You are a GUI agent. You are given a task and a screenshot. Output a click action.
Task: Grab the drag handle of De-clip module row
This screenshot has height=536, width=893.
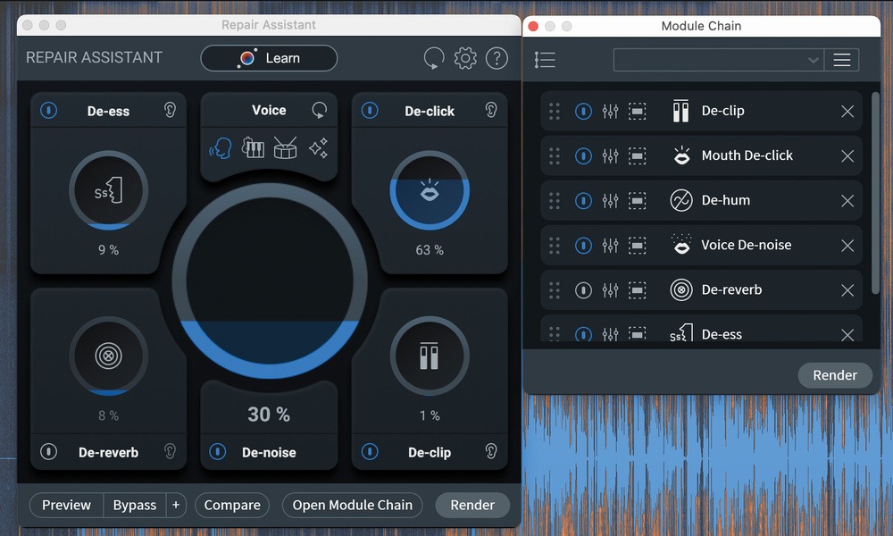point(555,111)
